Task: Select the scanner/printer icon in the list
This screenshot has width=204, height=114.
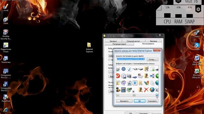Action: pos(118,69)
